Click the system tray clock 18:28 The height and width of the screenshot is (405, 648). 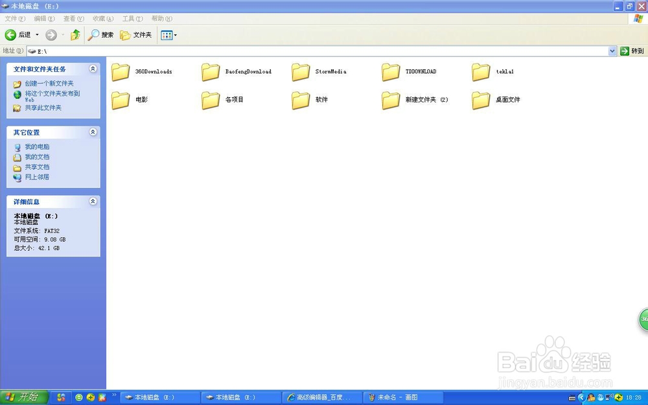(x=634, y=398)
